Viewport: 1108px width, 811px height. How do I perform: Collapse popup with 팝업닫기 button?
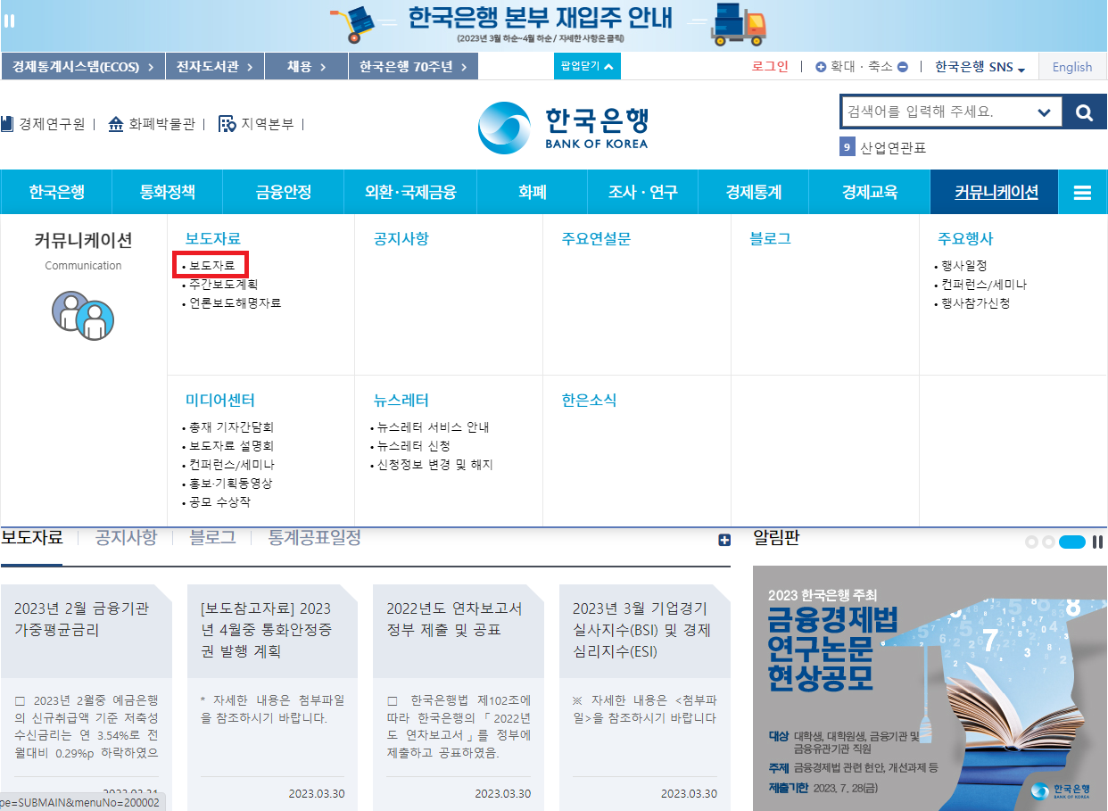point(587,66)
